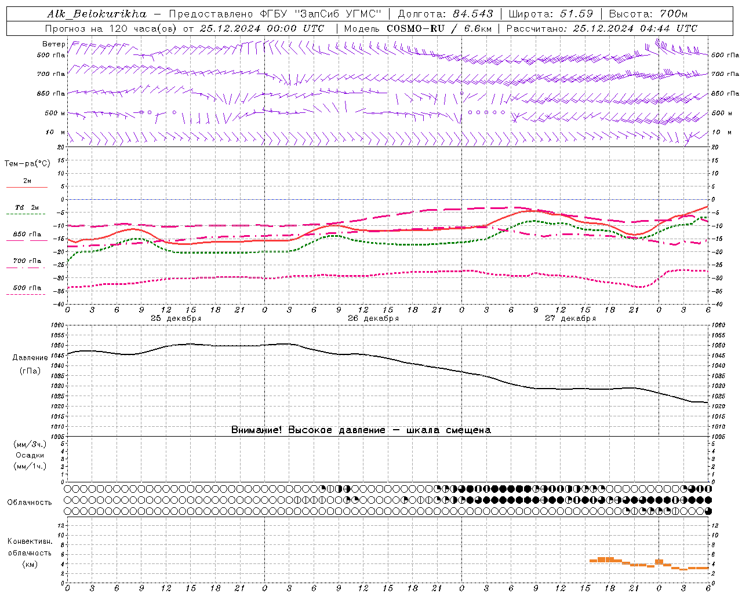Select the date label 25 декабря

[176, 319]
